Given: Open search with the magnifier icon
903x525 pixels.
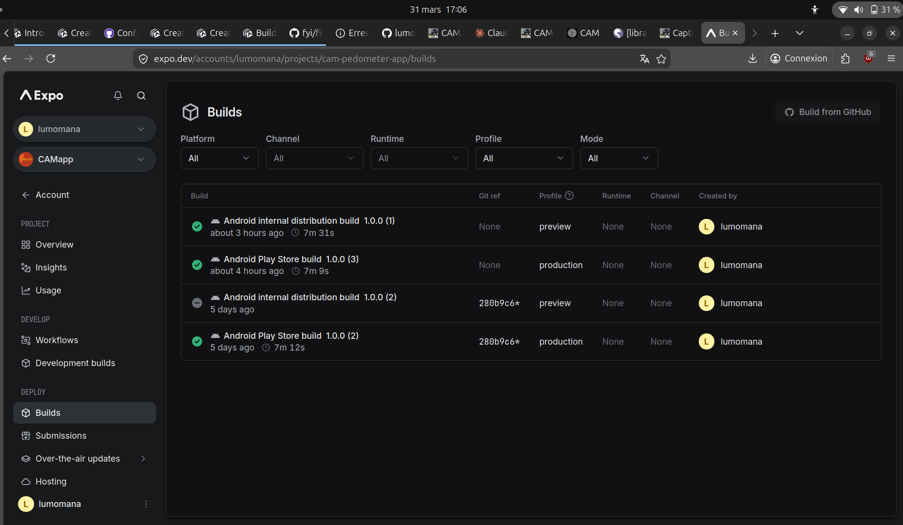Looking at the screenshot, I should click(141, 96).
